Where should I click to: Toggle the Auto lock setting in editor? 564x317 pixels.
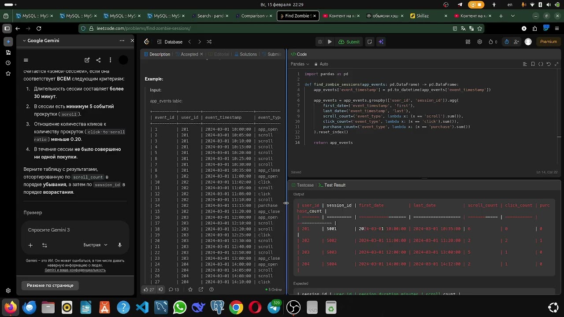321,64
